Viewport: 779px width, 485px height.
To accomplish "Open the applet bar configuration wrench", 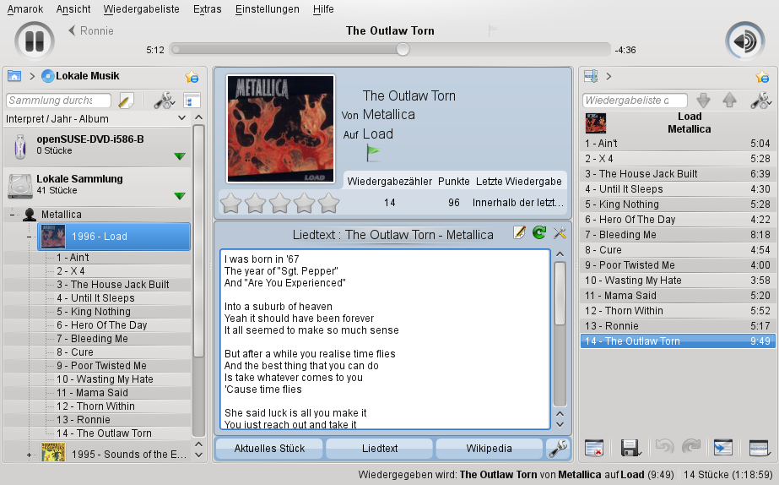I will tap(558, 448).
